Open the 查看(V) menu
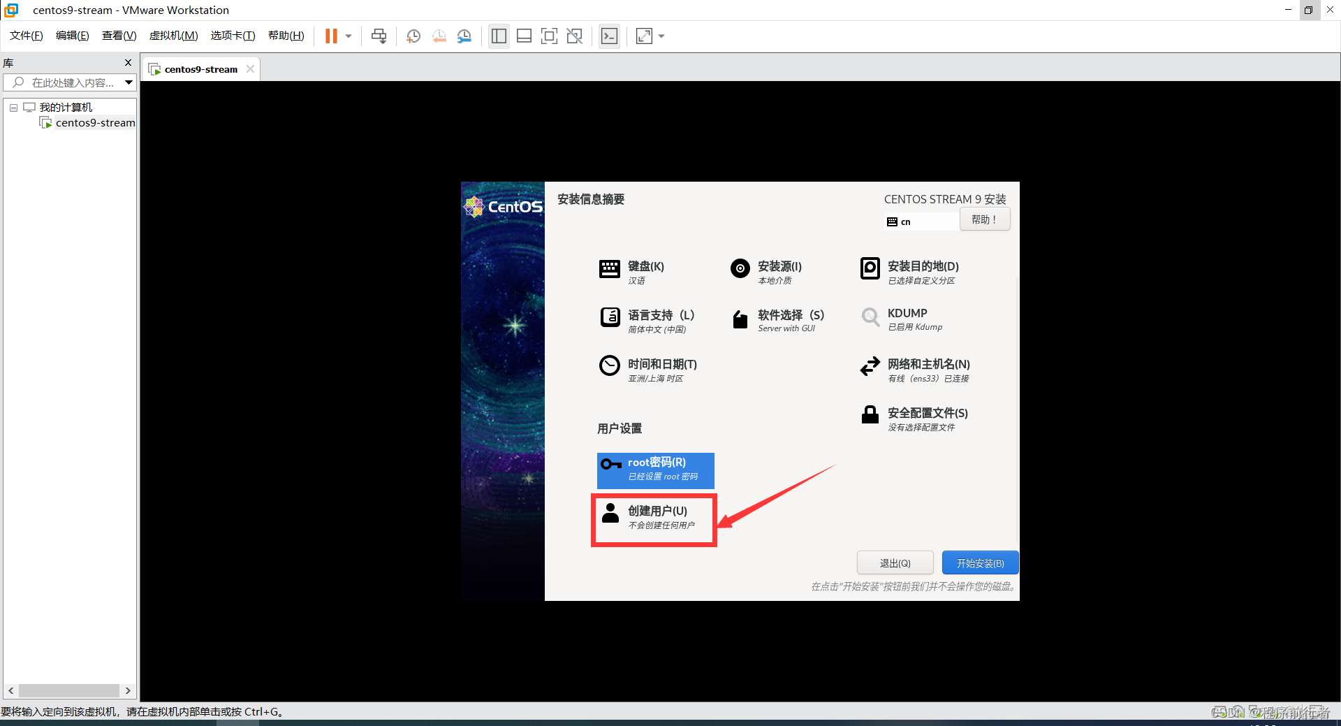This screenshot has height=726, width=1341. click(119, 36)
